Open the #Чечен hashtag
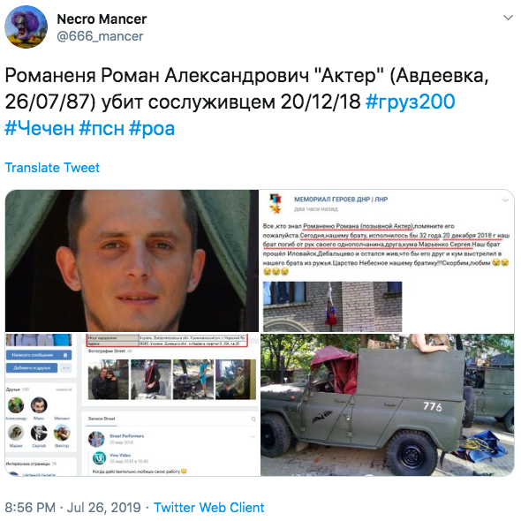The image size is (521, 521). click(x=39, y=128)
